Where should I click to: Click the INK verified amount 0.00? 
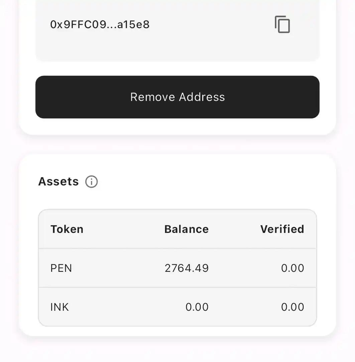[x=292, y=307]
